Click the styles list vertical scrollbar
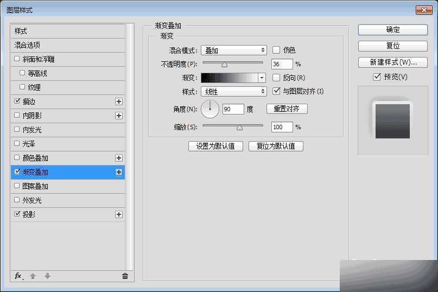 tap(129, 147)
